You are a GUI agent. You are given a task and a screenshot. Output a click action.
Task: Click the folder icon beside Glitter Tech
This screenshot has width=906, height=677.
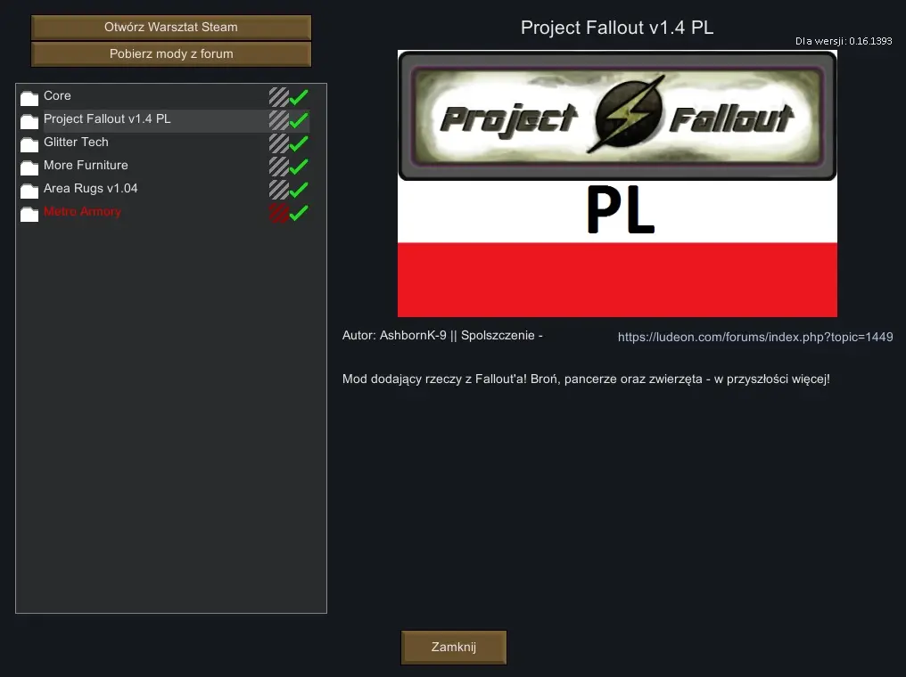(29, 144)
